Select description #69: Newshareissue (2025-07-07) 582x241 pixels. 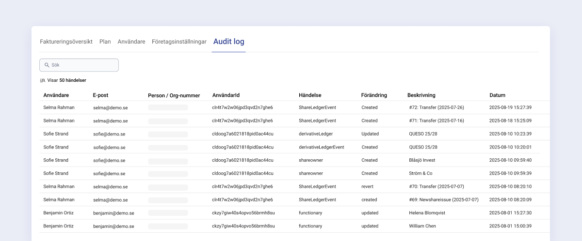(x=444, y=199)
